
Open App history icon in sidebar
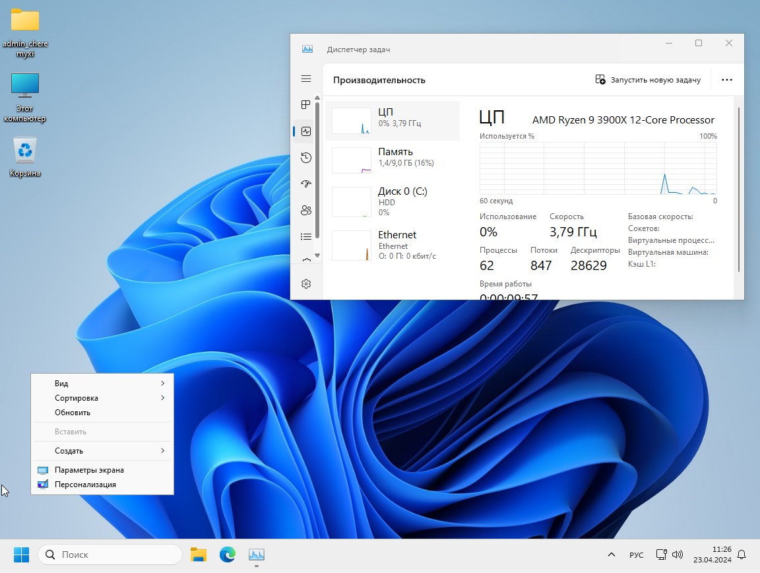(x=306, y=158)
